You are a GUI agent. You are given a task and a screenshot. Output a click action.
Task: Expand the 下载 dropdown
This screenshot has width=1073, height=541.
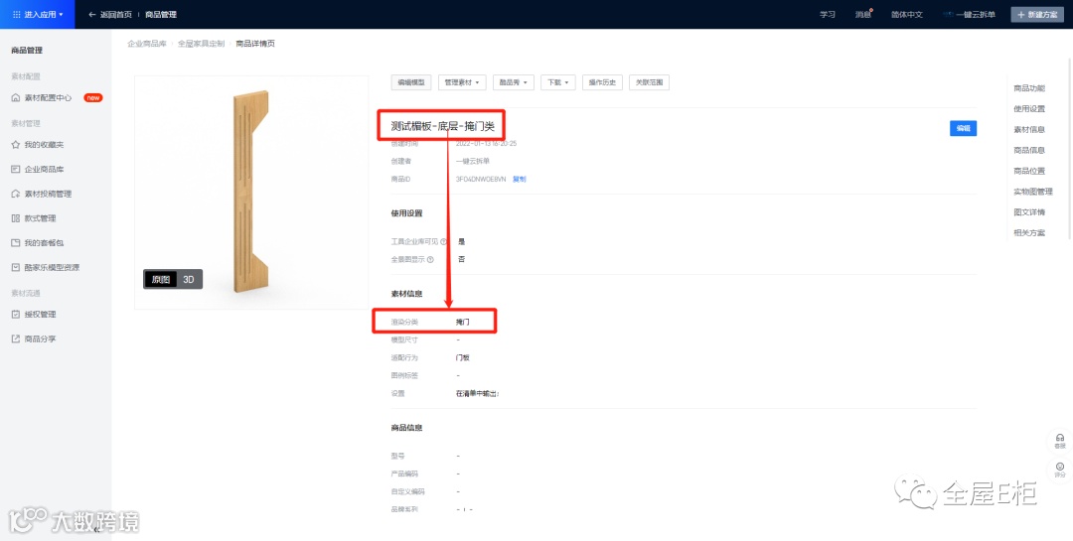coord(557,82)
